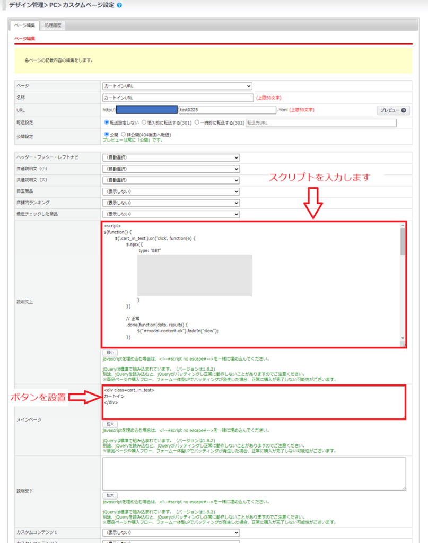Image resolution: width=428 pixels, height=543 pixels.
Task: Click the 名称 input field
Action: click(178, 98)
